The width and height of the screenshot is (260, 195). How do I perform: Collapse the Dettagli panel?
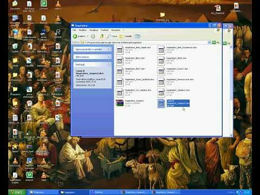[109, 64]
